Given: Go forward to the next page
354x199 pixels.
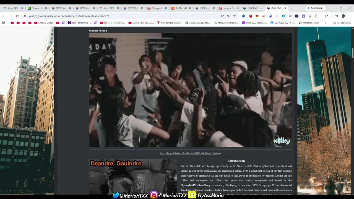Looking at the screenshot, I should pos(11,16).
